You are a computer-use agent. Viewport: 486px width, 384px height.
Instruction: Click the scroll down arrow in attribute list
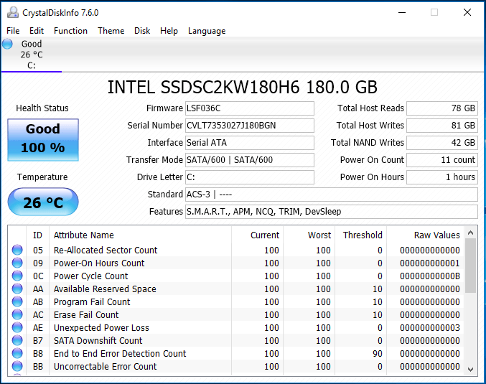pos(471,369)
